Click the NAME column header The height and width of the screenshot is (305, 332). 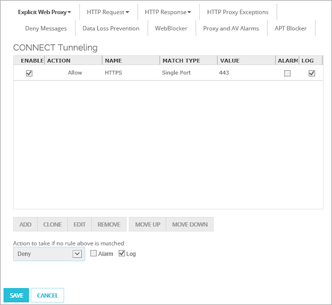pos(131,61)
